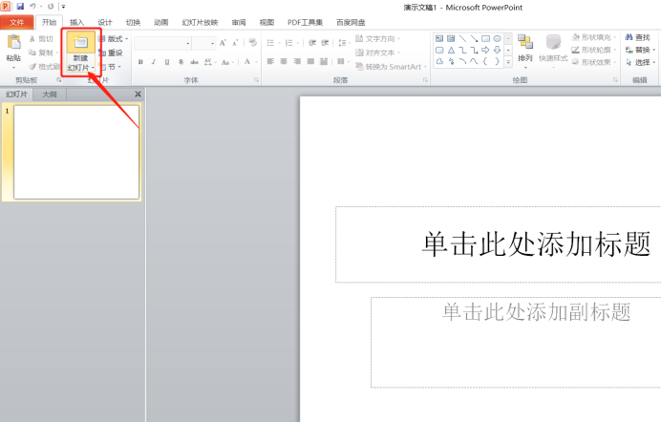
Task: Click the font color A button
Action: click(x=247, y=62)
